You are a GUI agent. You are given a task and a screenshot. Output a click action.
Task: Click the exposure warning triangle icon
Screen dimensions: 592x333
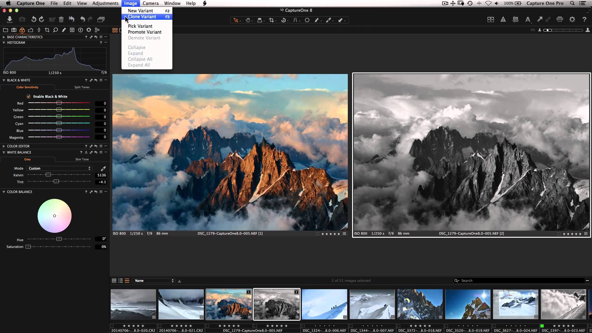[503, 19]
